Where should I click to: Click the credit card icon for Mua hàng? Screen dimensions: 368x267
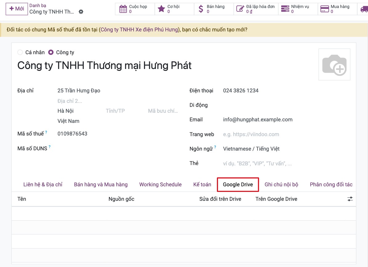point(325,9)
